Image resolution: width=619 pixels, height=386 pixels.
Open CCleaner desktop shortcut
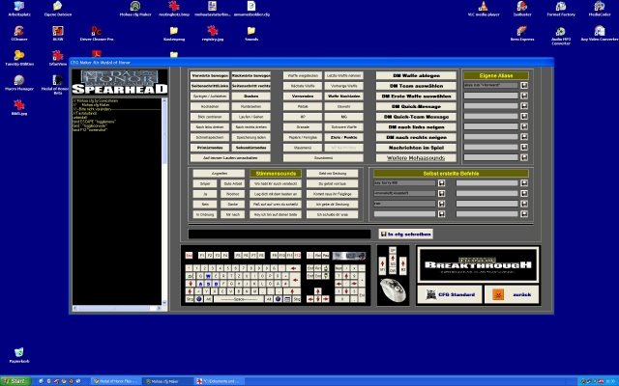[19, 34]
